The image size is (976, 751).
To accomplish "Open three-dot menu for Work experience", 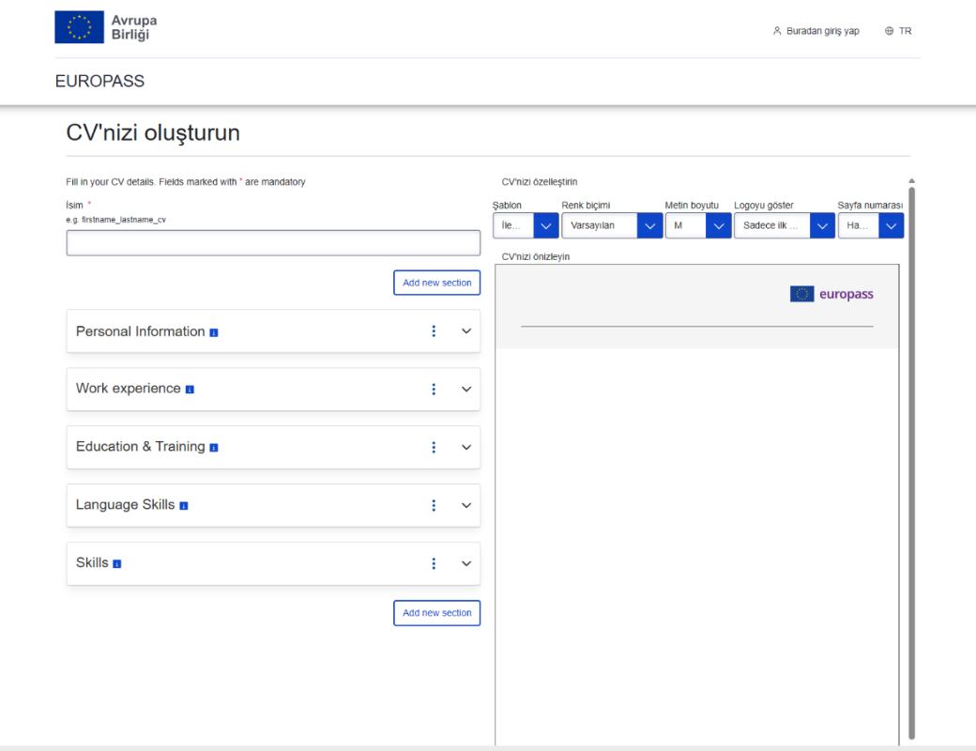I will (x=434, y=390).
